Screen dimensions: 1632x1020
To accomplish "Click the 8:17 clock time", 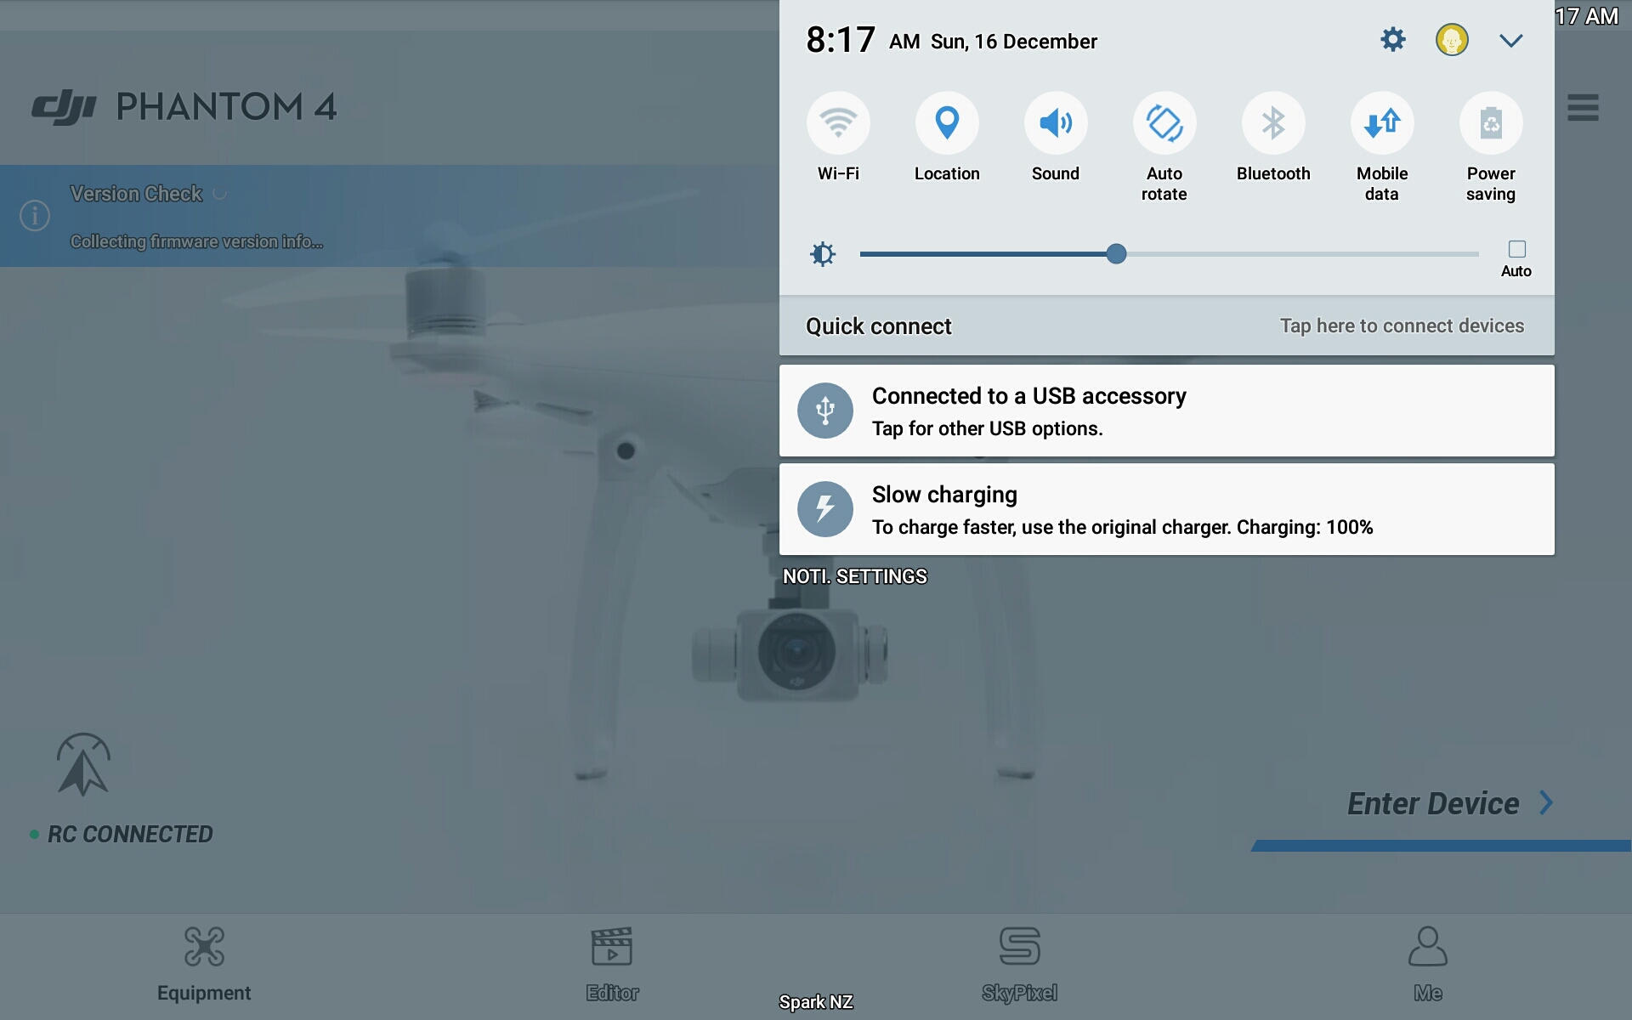I will [x=840, y=40].
